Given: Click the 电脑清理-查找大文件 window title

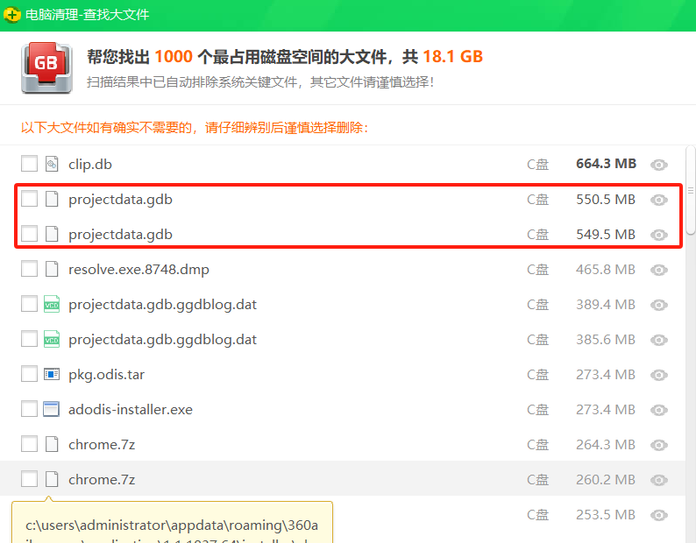Looking at the screenshot, I should 87,15.
